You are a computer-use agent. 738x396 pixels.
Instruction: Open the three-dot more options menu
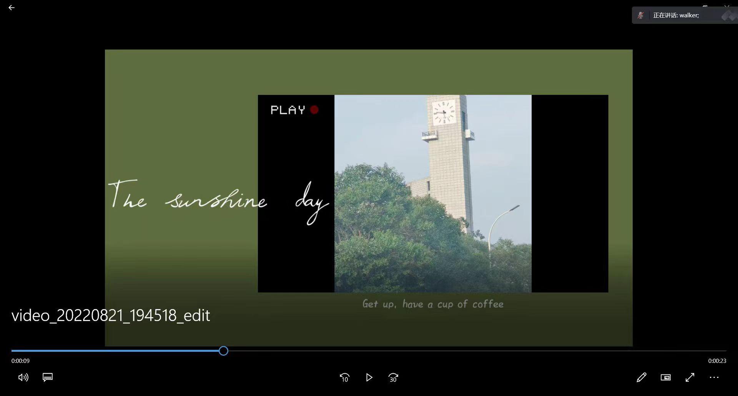click(x=714, y=378)
